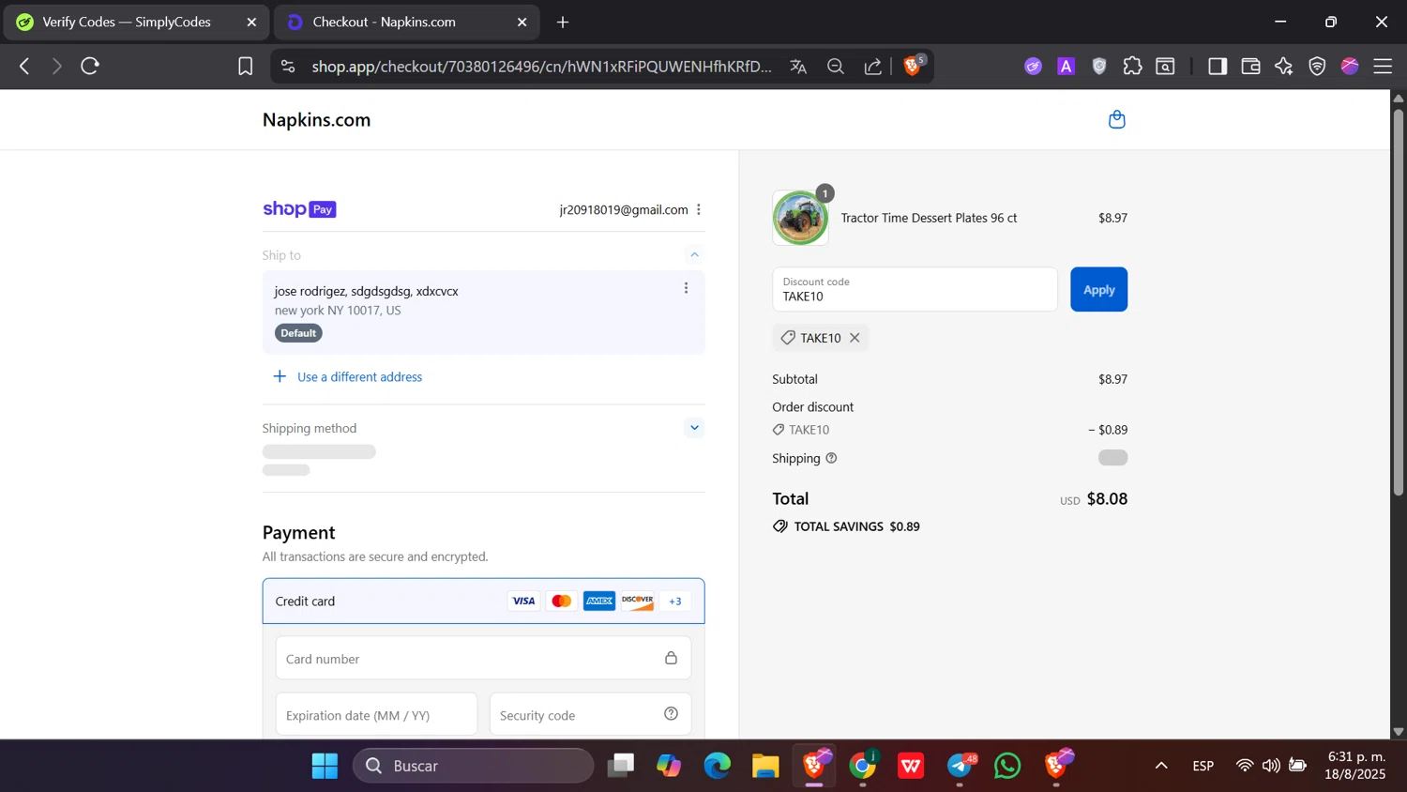Open Tractor Time Dessert Plates thumbnail
1407x792 pixels.
coord(800,218)
